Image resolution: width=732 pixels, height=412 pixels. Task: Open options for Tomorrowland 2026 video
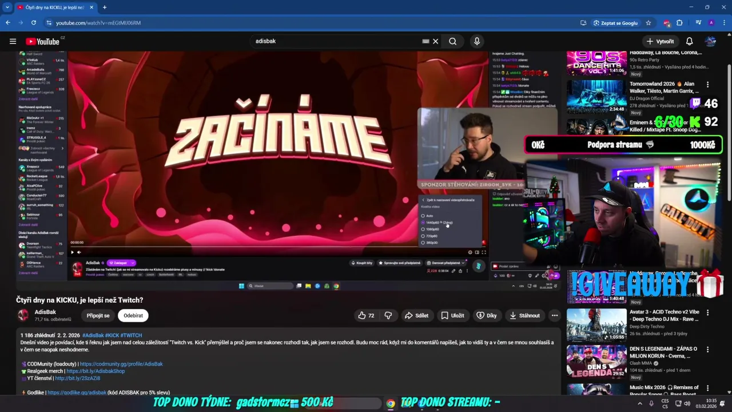[707, 85]
